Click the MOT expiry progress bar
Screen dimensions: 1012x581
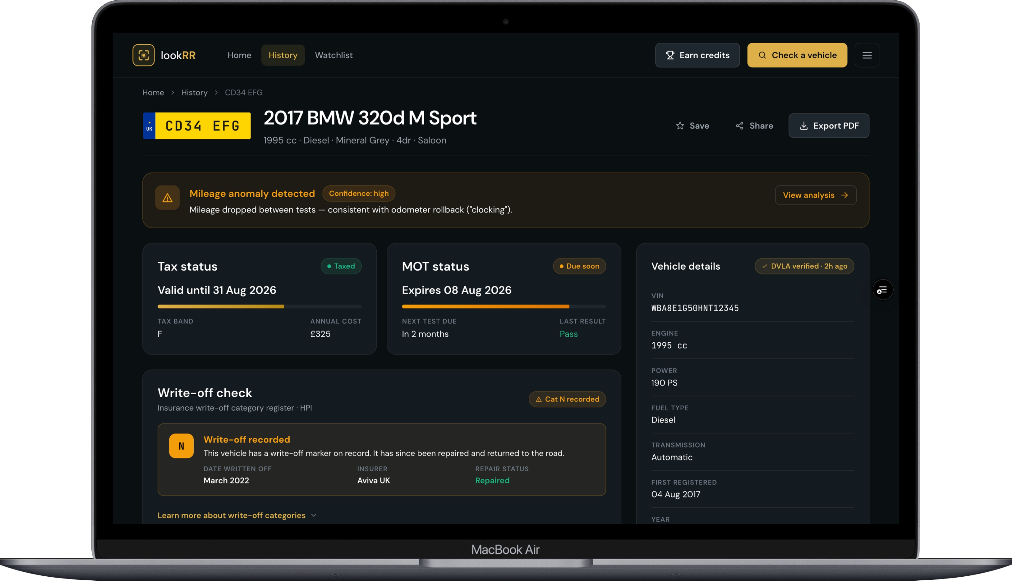(x=504, y=306)
